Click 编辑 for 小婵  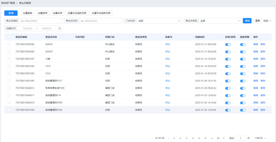point(256,59)
